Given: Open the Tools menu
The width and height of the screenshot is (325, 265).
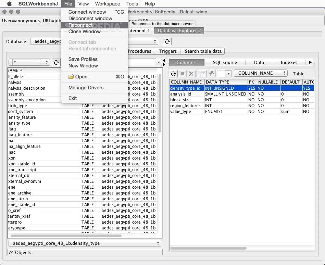Looking at the screenshot, I should [132, 4].
